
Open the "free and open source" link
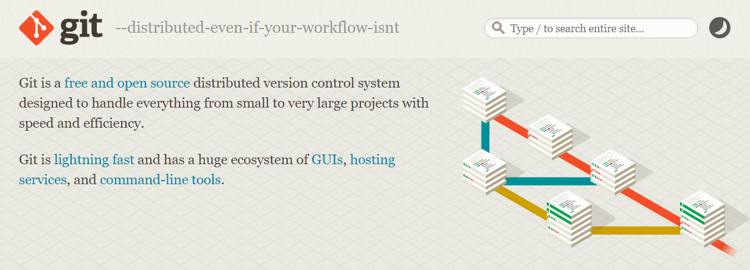[x=127, y=83]
